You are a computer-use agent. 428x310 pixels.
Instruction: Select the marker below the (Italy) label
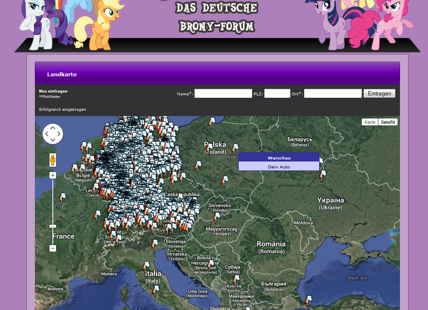(x=156, y=291)
